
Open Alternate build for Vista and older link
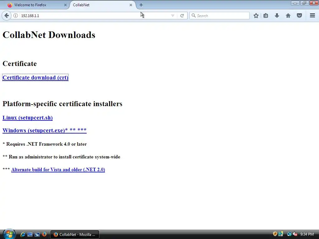(x=58, y=170)
